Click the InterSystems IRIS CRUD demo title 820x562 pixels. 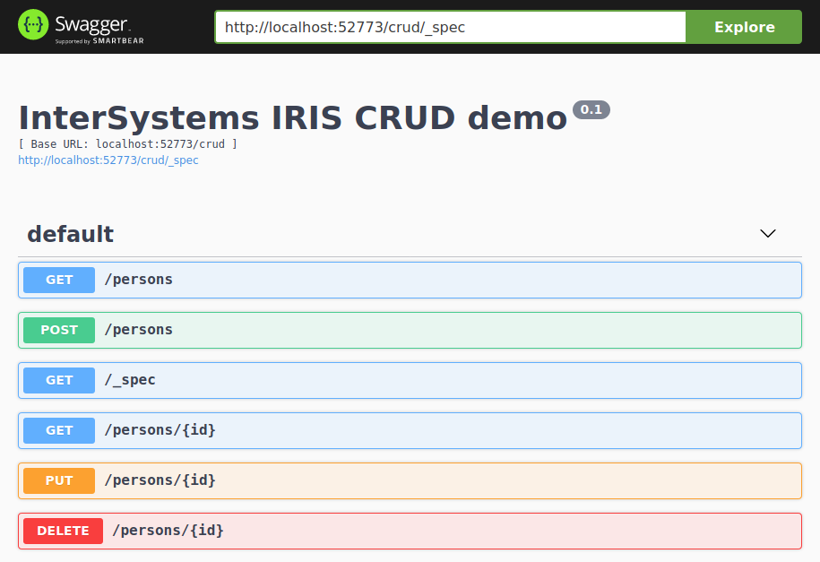[293, 118]
